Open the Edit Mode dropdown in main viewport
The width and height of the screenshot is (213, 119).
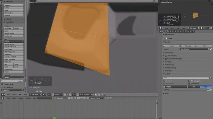[x=35, y=95]
